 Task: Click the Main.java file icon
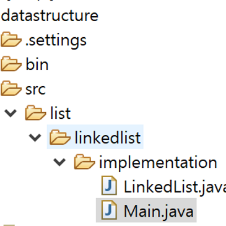click(x=109, y=210)
